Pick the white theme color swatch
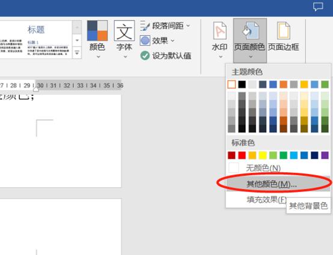This screenshot has height=255, width=333. coord(231,85)
